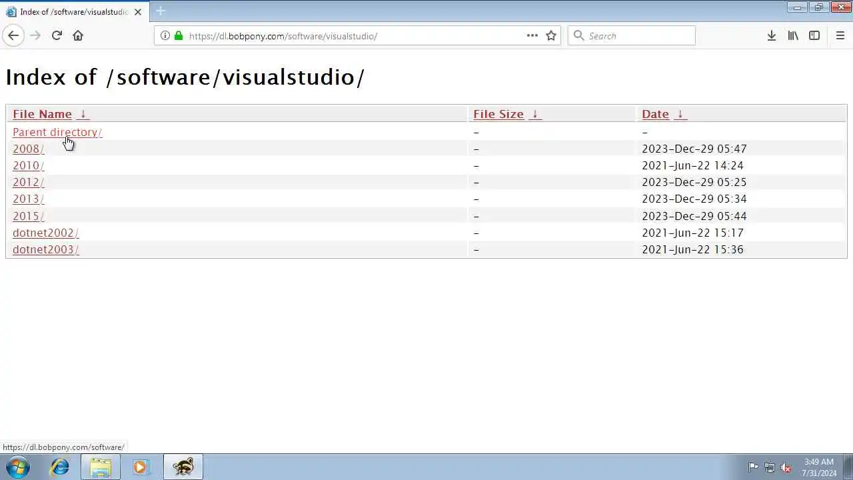
Task: Open the dotnet2002 folder
Action: pos(45,233)
